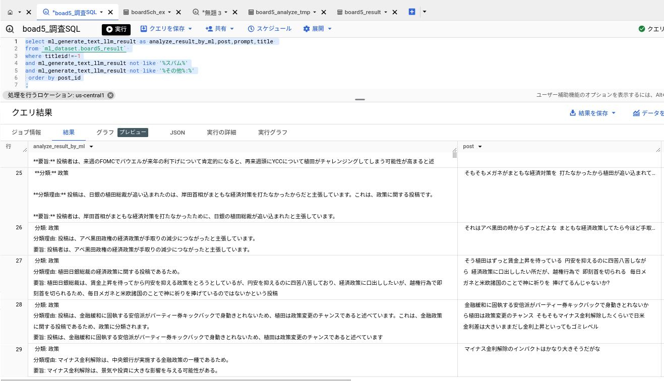Open board5_analyze_tmp tab dropdown arrow

315,12
